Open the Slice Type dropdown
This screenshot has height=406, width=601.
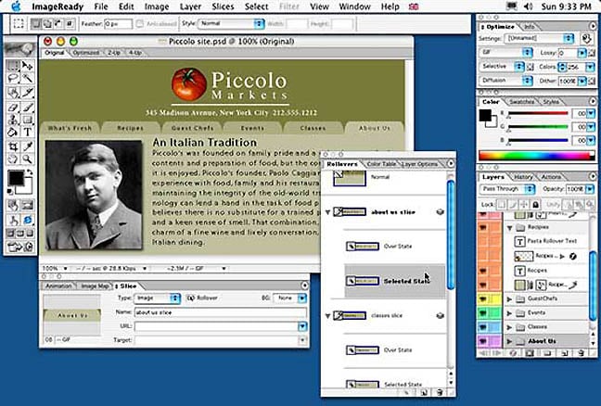coord(157,298)
